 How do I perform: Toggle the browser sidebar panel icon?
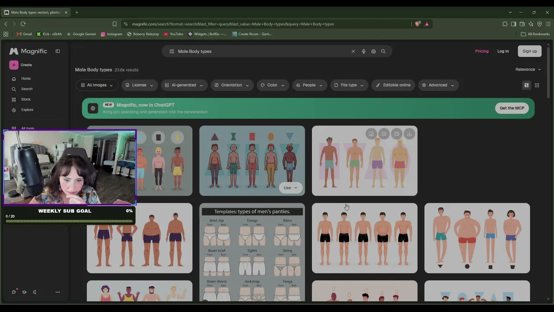tap(513, 24)
